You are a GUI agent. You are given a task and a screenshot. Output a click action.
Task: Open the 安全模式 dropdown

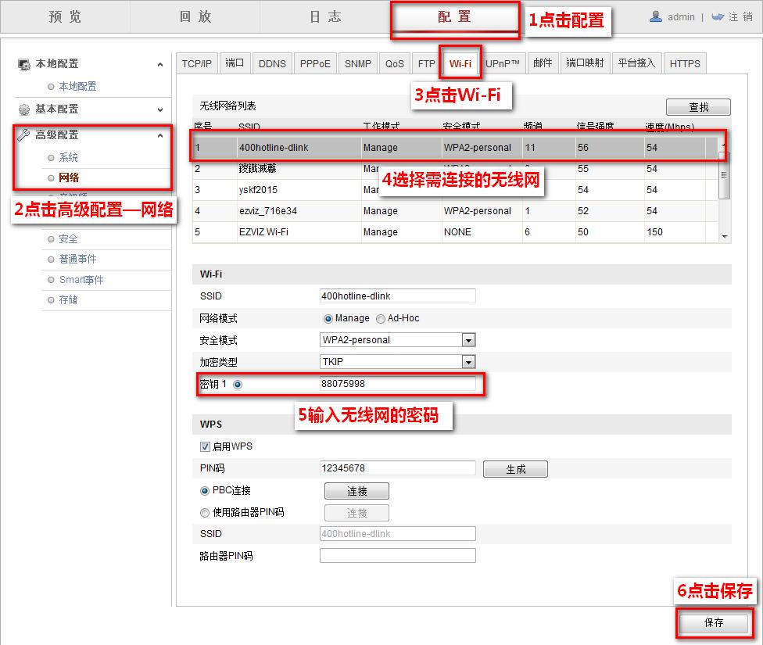pyautogui.click(x=469, y=339)
